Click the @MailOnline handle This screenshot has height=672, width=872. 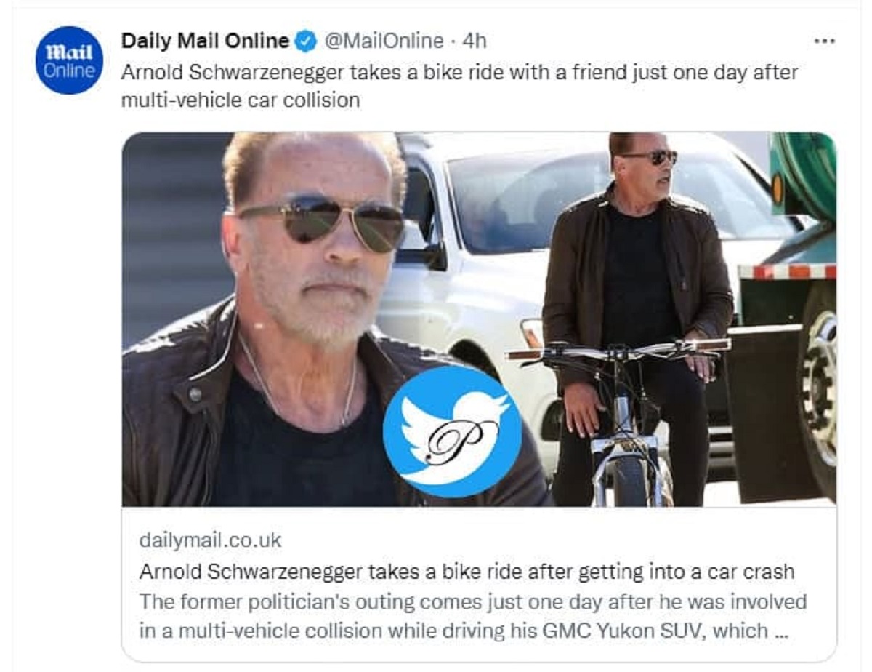[x=382, y=41]
